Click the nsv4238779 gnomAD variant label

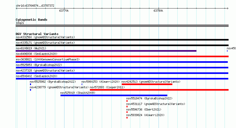tap(59, 87)
